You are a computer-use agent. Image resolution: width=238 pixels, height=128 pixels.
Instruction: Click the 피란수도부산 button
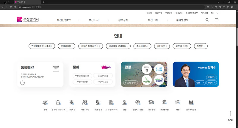click(103, 82)
